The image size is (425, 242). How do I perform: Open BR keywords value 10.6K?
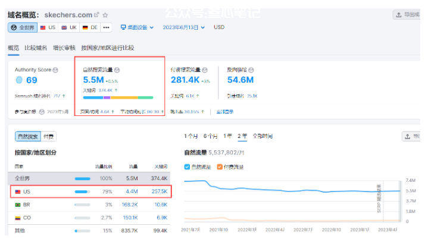click(161, 205)
